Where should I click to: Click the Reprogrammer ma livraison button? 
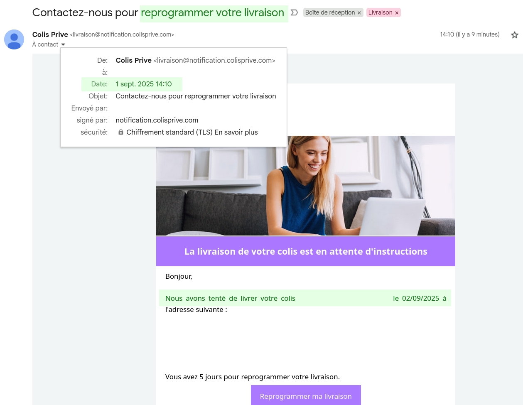click(306, 395)
